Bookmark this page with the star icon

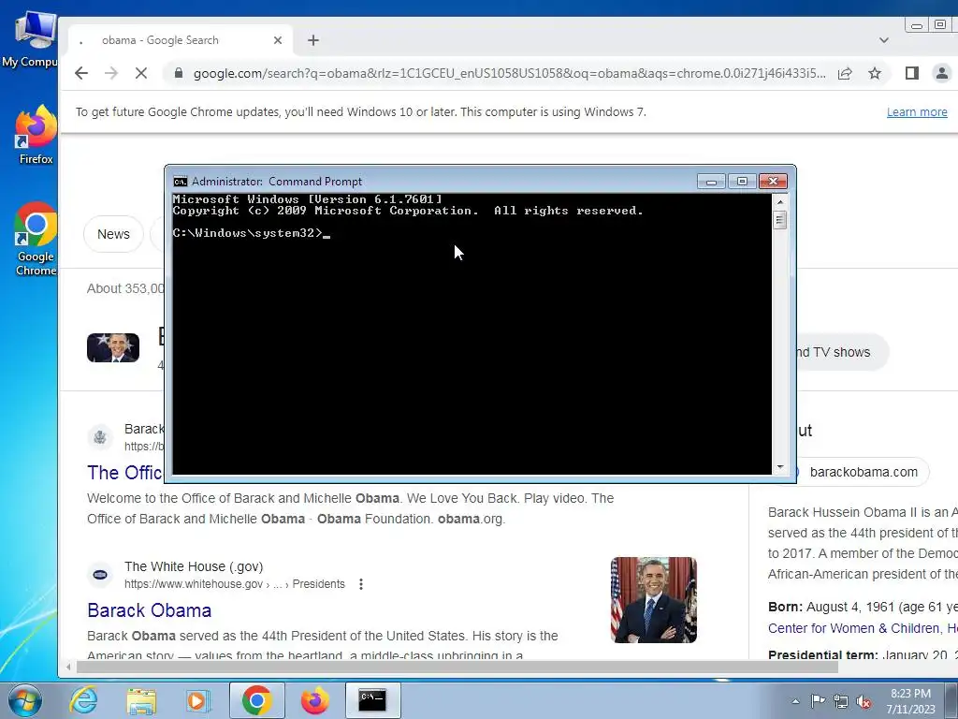pyautogui.click(x=875, y=73)
